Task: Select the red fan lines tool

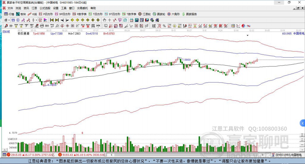Action: (111, 26)
